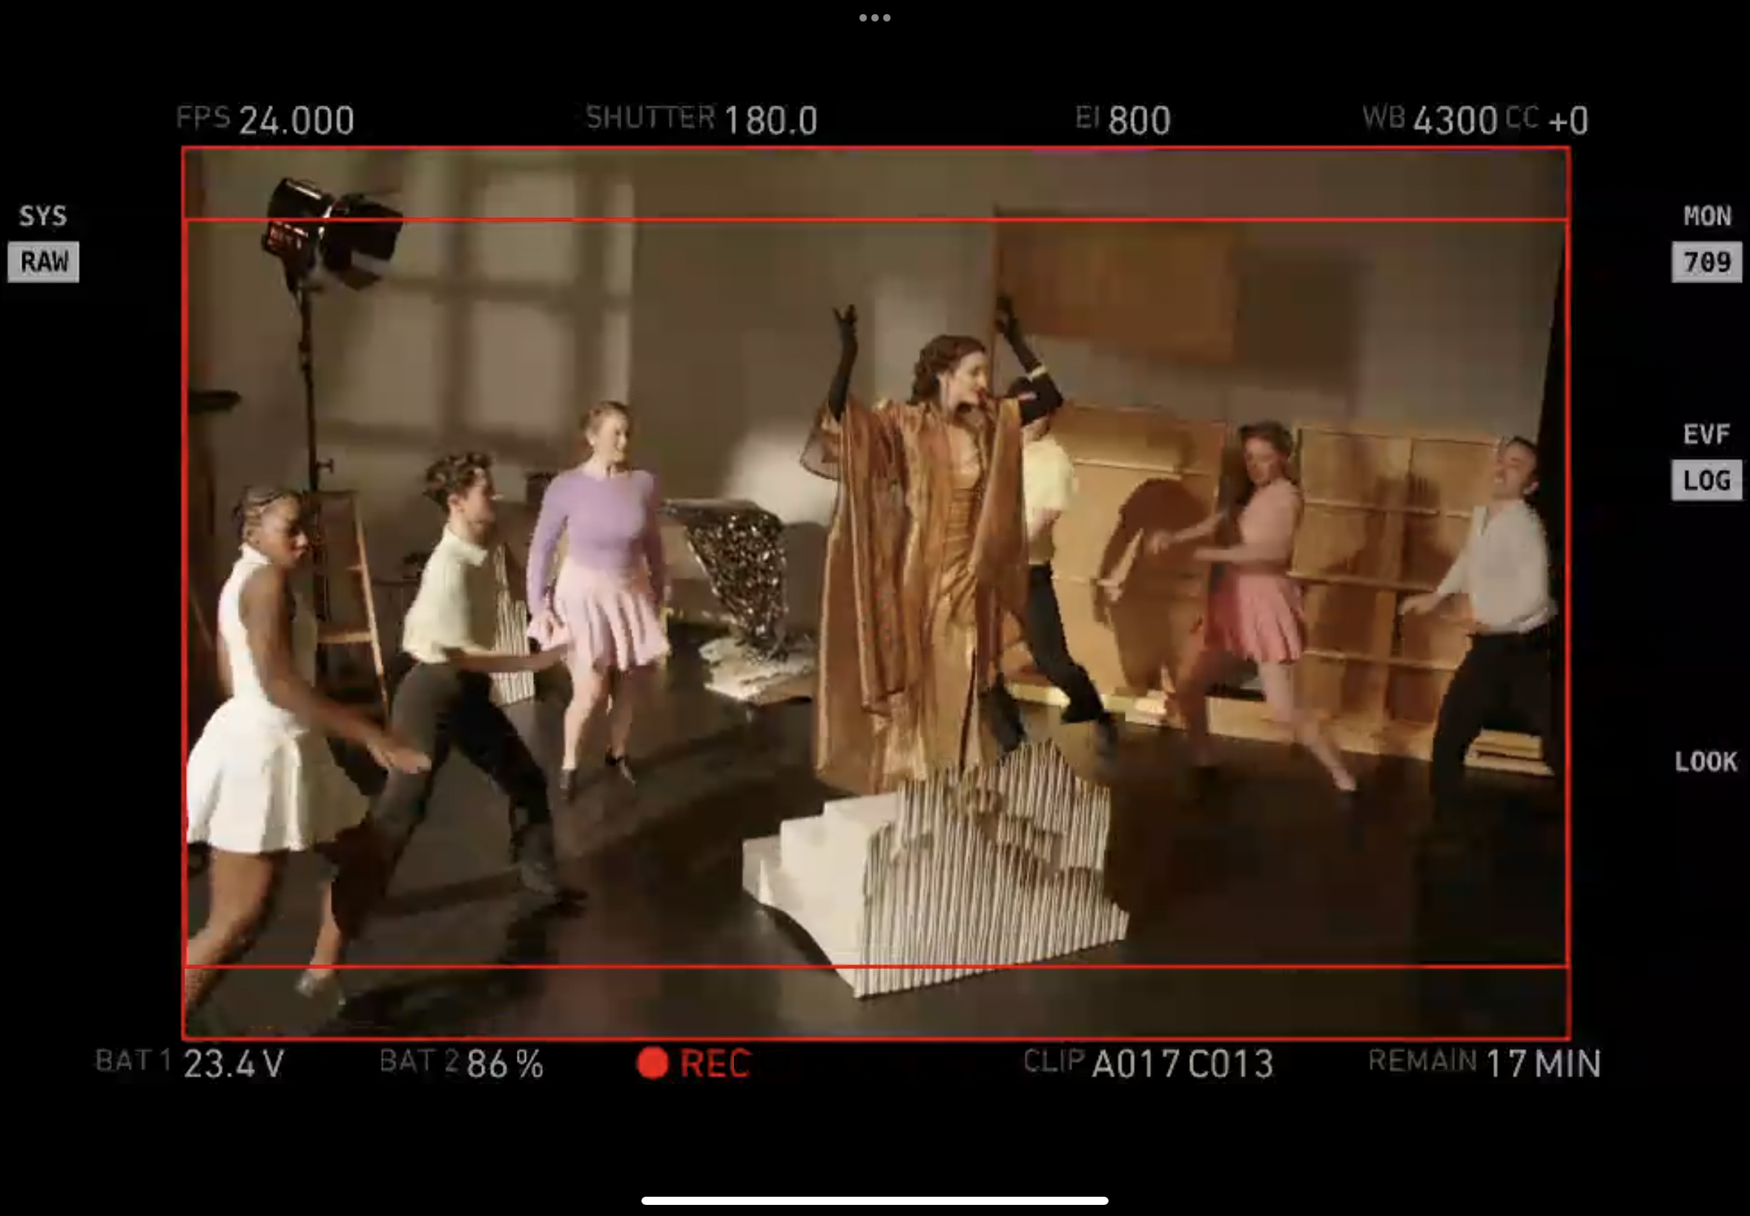Viewport: 1750px width, 1216px height.
Task: Tap the red REC record indicator
Action: [x=694, y=1063]
